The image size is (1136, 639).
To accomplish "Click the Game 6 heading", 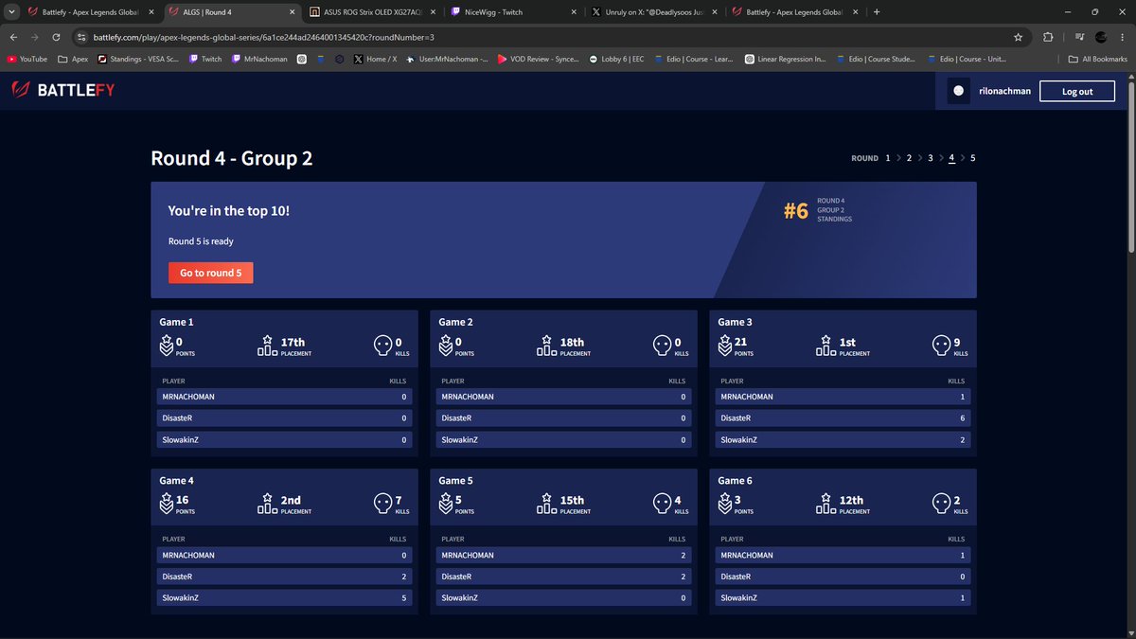I will 735,480.
